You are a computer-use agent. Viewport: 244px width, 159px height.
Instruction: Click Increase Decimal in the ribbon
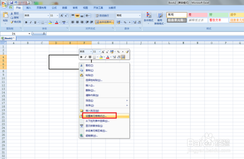tap(135, 22)
